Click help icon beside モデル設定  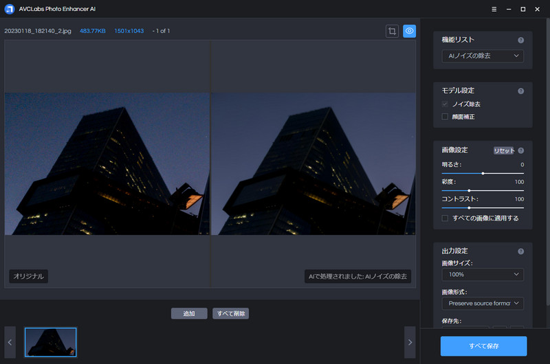click(x=520, y=91)
